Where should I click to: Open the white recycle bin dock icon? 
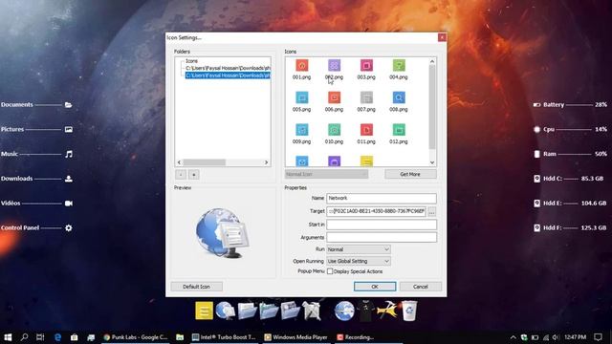click(408, 311)
